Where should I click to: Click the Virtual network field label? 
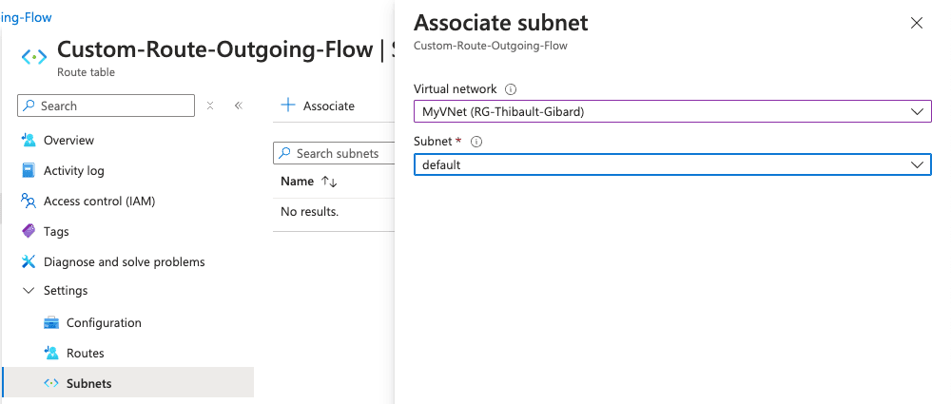[x=456, y=89]
